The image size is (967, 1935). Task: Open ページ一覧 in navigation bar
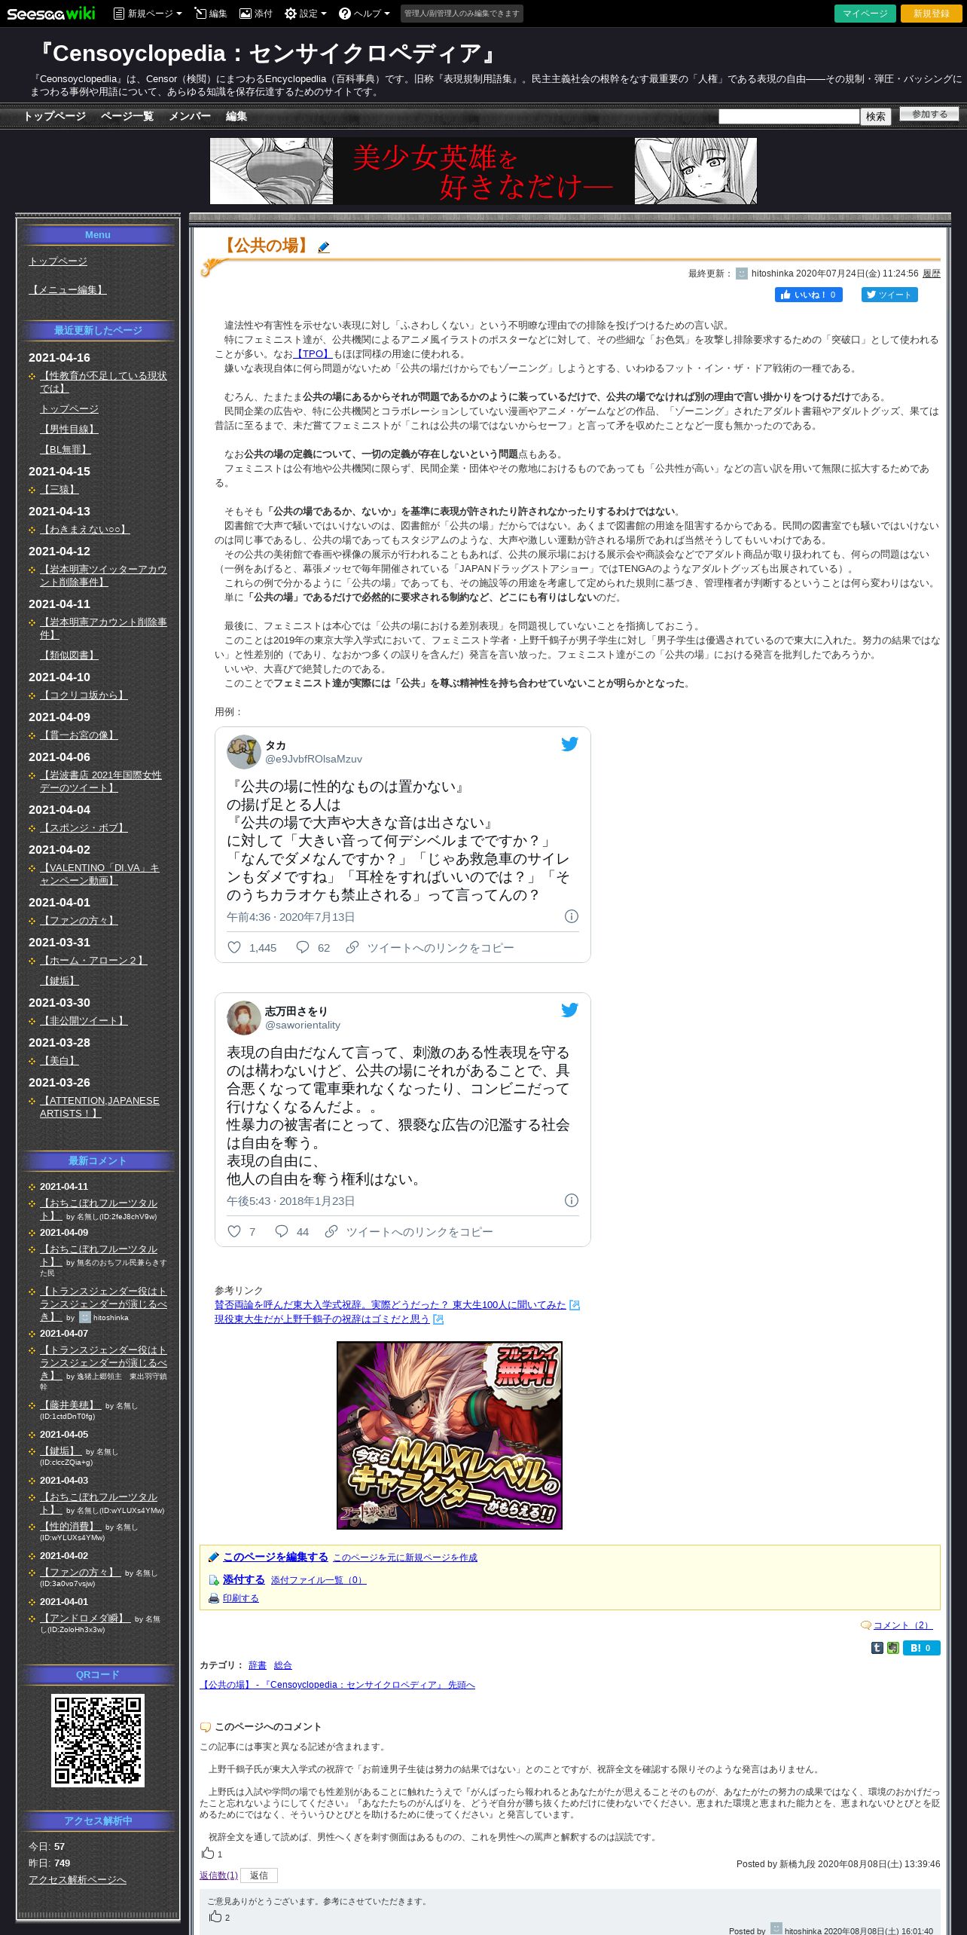point(127,116)
